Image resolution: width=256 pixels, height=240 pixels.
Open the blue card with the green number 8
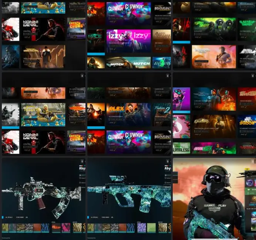pyautogui.click(x=162, y=63)
